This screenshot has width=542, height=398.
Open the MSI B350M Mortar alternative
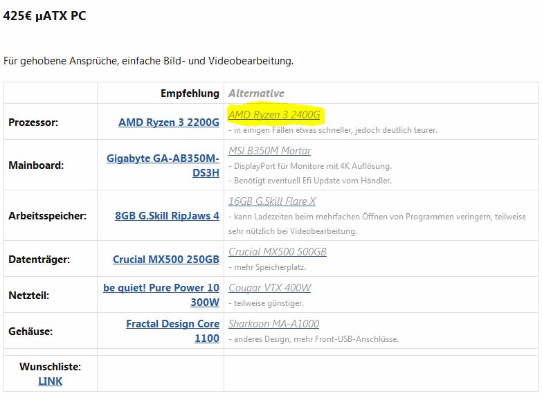coord(270,151)
